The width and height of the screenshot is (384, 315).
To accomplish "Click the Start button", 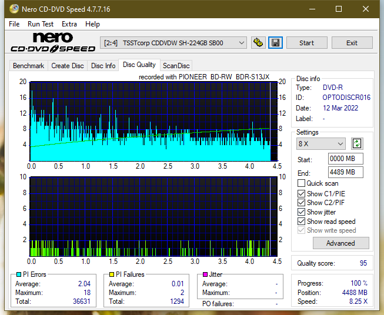I will coord(306,43).
